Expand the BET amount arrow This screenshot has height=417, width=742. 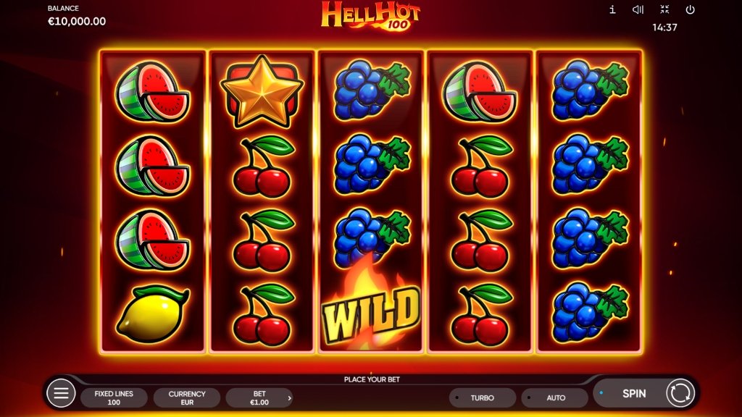coord(290,398)
